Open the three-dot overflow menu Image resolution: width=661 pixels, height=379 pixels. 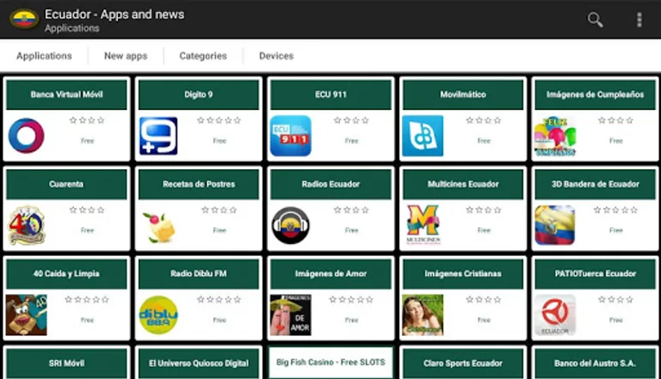point(639,20)
